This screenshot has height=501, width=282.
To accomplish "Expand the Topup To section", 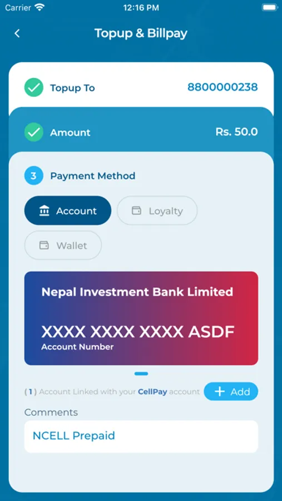I will [x=141, y=87].
